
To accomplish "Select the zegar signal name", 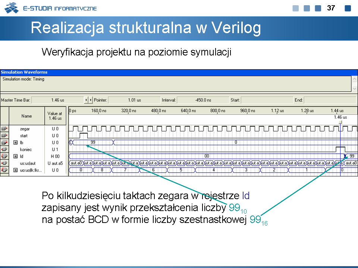I will pos(25,129).
